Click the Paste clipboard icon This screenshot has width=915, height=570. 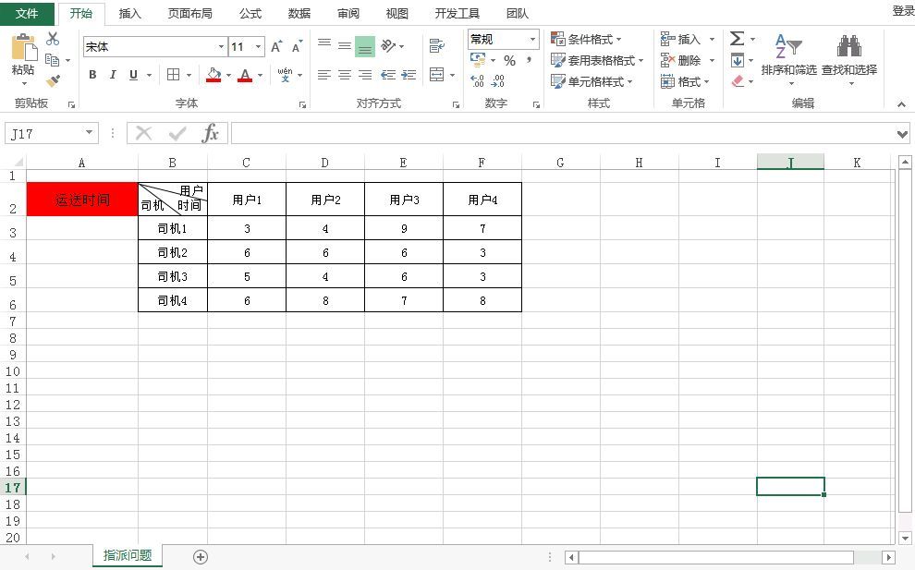[x=23, y=47]
